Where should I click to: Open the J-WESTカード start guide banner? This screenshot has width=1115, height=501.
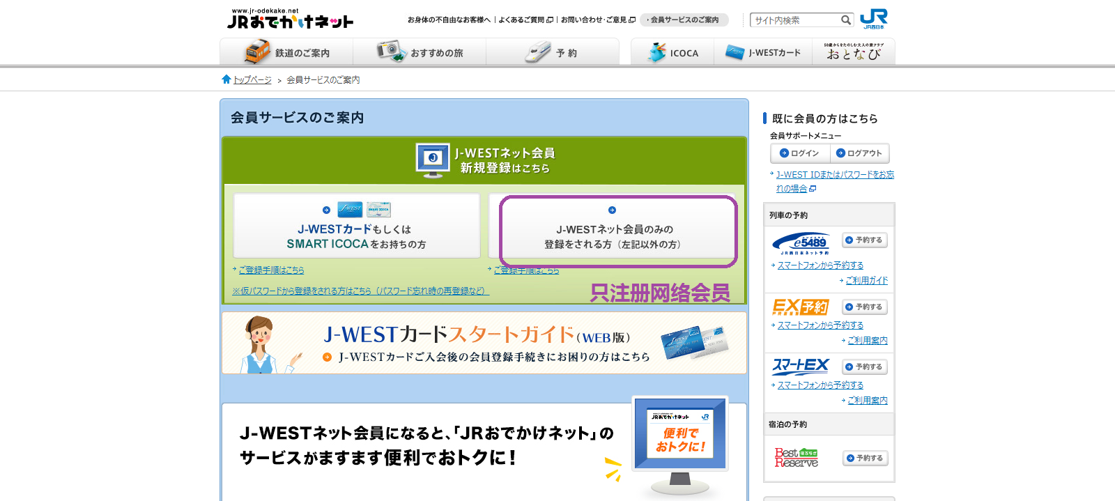pos(484,343)
